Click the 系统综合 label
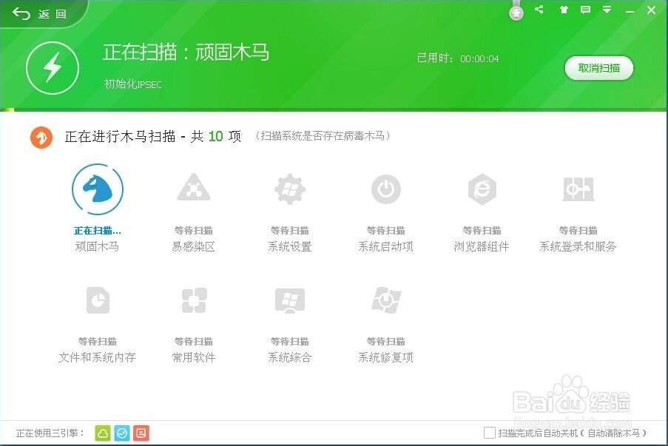 click(290, 357)
